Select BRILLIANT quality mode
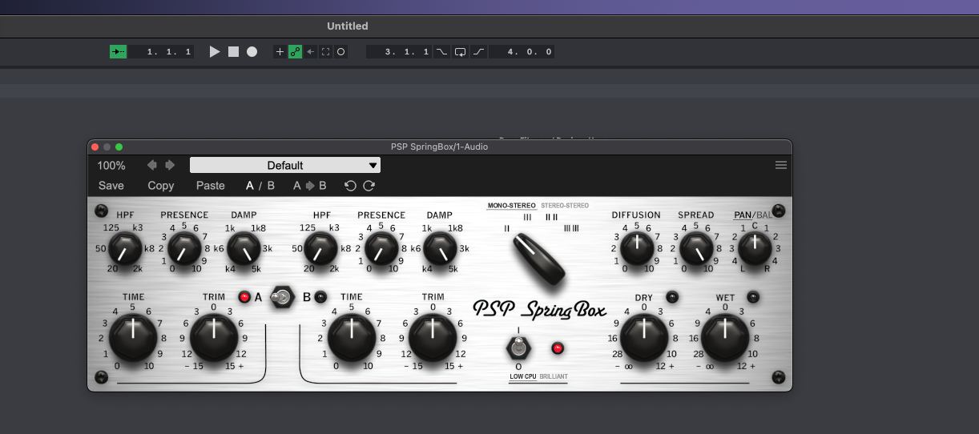979x434 pixels. (554, 376)
